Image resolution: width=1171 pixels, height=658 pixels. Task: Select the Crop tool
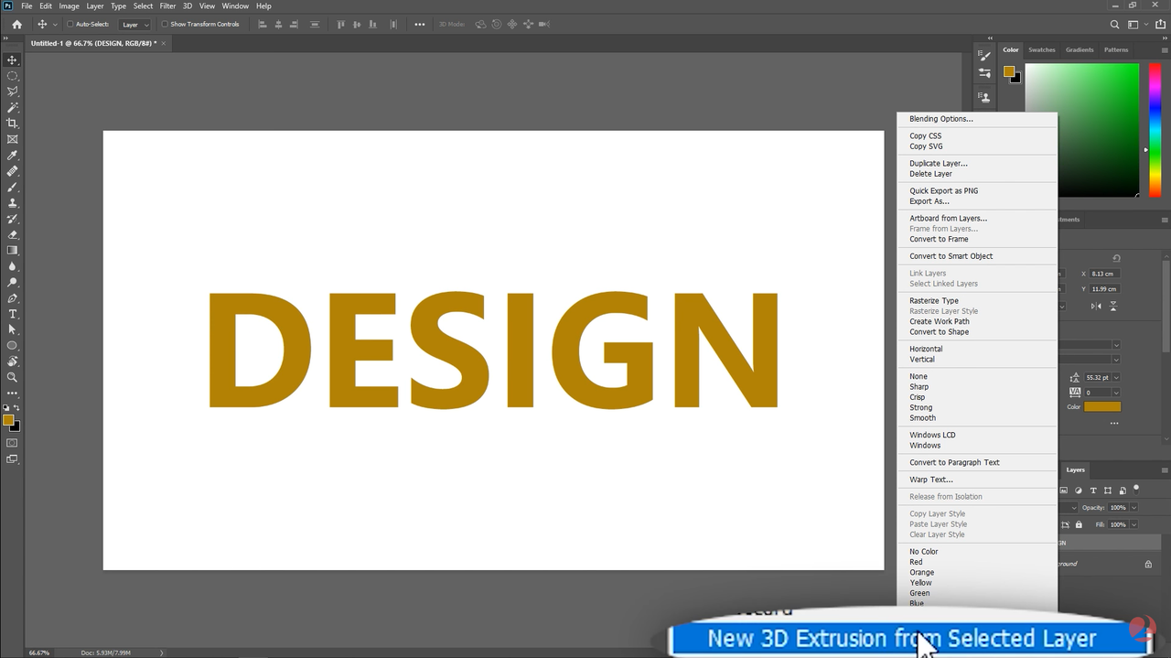12,123
